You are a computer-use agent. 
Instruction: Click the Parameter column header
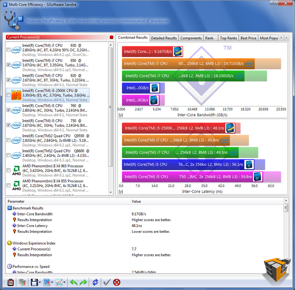click(68, 201)
